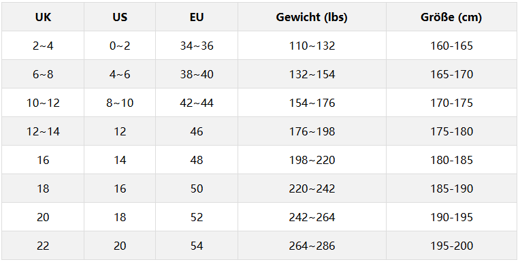This screenshot has width=520, height=262.
Task: Click UK size cell 22
Action: pos(43,246)
